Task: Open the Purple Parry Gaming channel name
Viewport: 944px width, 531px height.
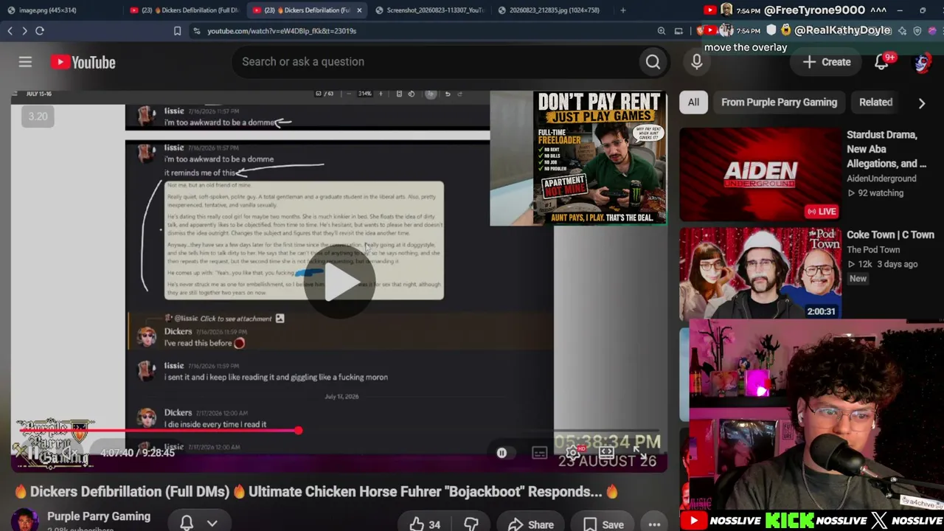Action: coord(99,516)
